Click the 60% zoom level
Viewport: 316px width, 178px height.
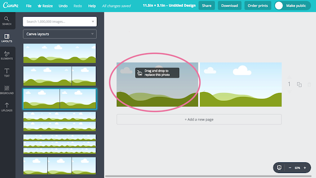(x=297, y=168)
